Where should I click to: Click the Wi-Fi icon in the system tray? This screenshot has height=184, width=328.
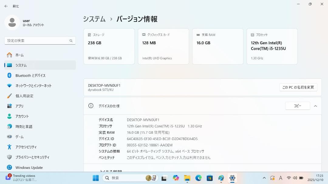(x=289, y=178)
